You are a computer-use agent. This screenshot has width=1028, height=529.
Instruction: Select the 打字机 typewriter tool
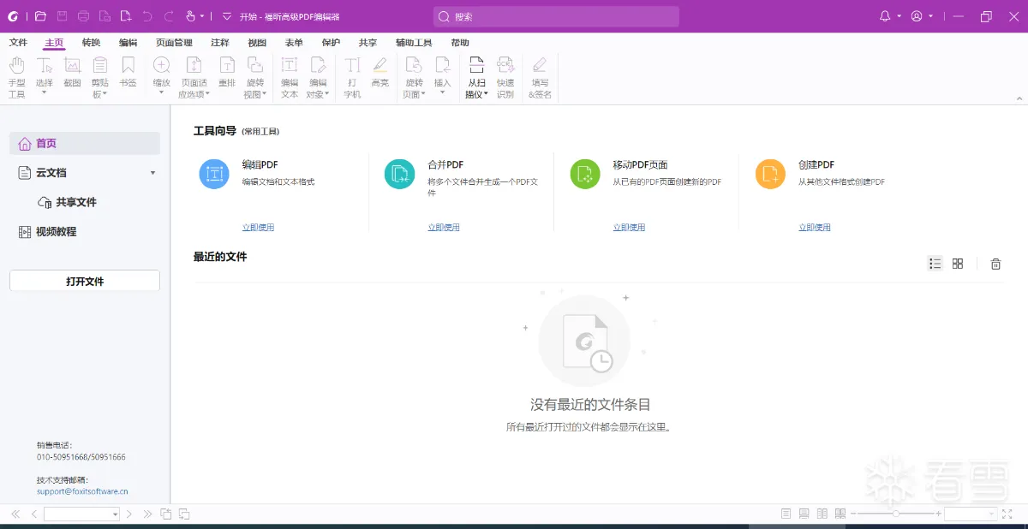point(352,77)
